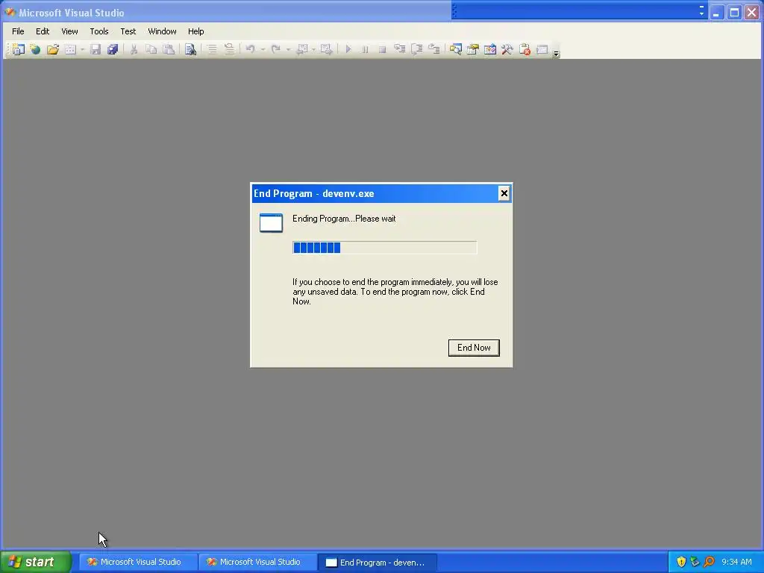Click the Start Debugging play icon
This screenshot has width=764, height=573.
pos(348,49)
